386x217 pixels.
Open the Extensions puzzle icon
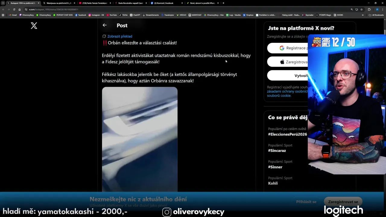point(369,9)
